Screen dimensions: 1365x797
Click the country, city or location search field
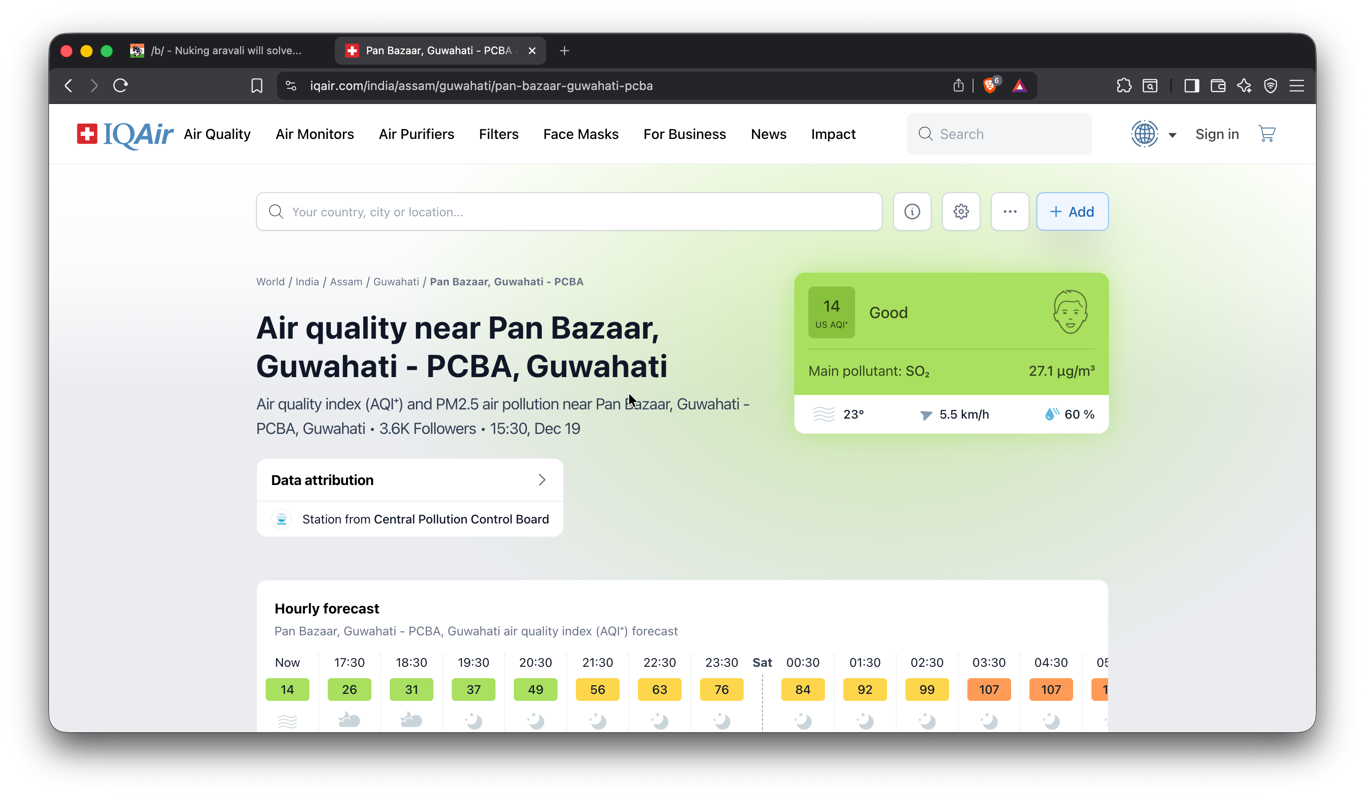tap(569, 211)
